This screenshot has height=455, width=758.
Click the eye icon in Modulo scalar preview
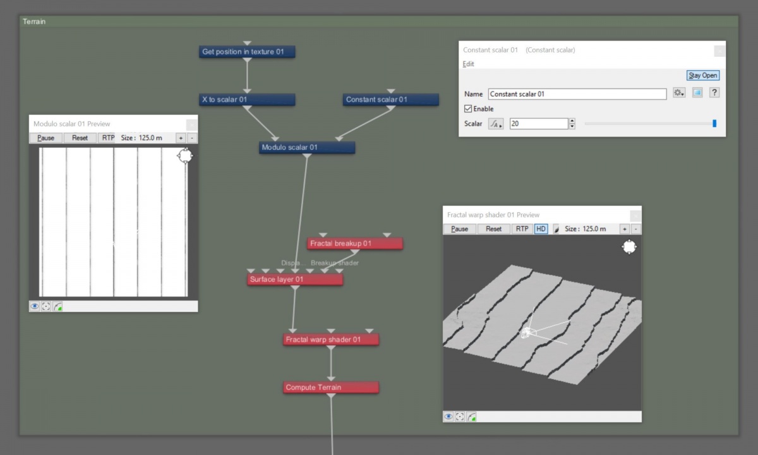35,306
